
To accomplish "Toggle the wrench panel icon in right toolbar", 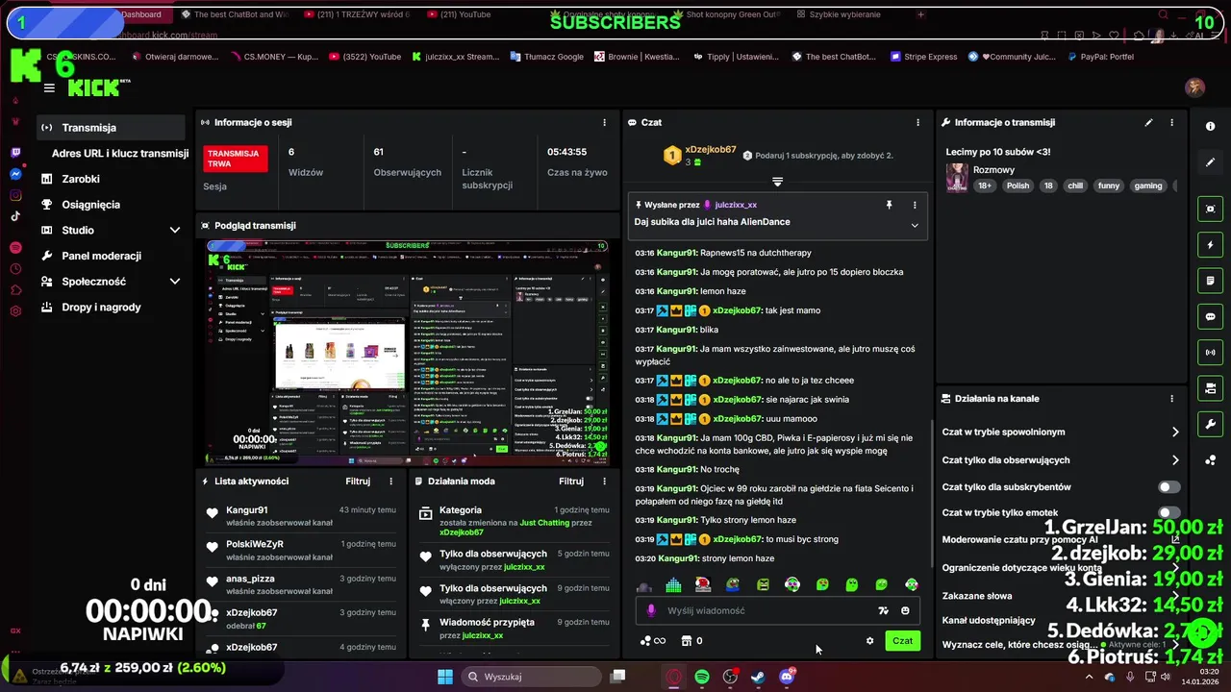I will (x=1211, y=424).
